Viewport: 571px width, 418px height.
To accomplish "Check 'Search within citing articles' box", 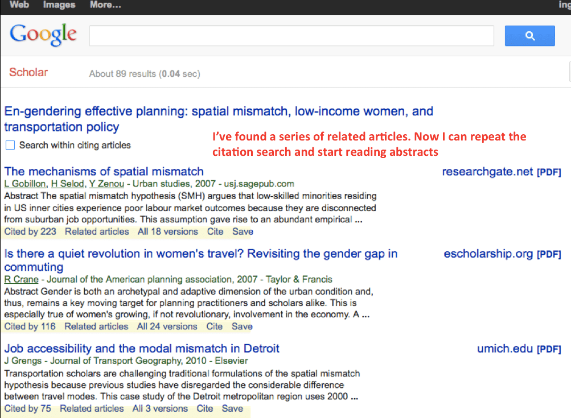I will (10, 146).
